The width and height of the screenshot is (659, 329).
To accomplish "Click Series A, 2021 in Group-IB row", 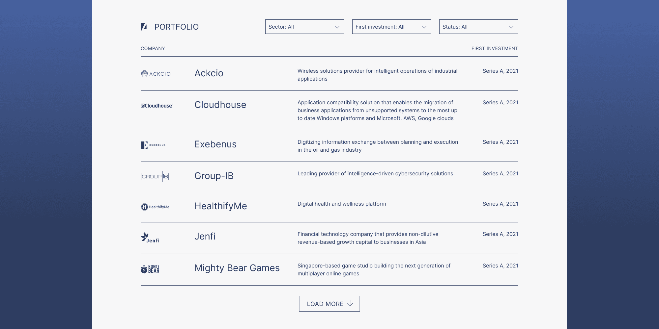I will coord(501,173).
